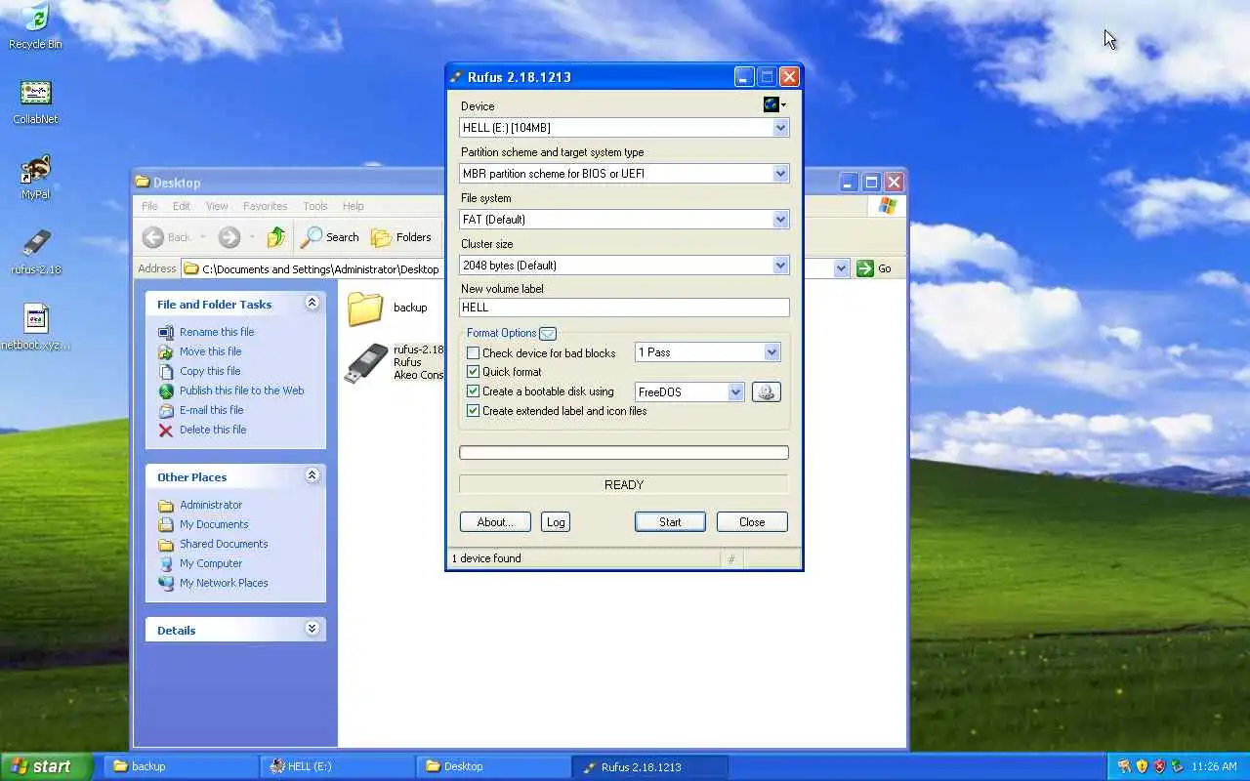This screenshot has width=1250, height=781.
Task: Click the Rufus progress bar
Action: click(x=624, y=452)
